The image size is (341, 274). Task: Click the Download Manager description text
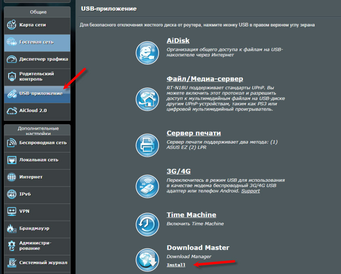coord(189,257)
